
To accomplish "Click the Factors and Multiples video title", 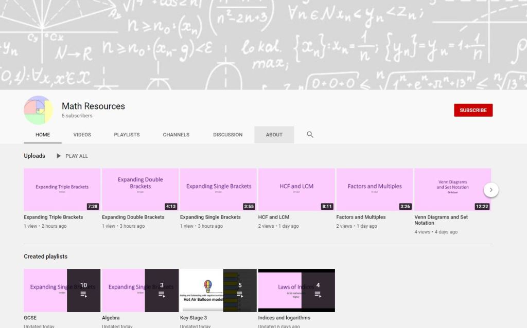I will coord(360,217).
